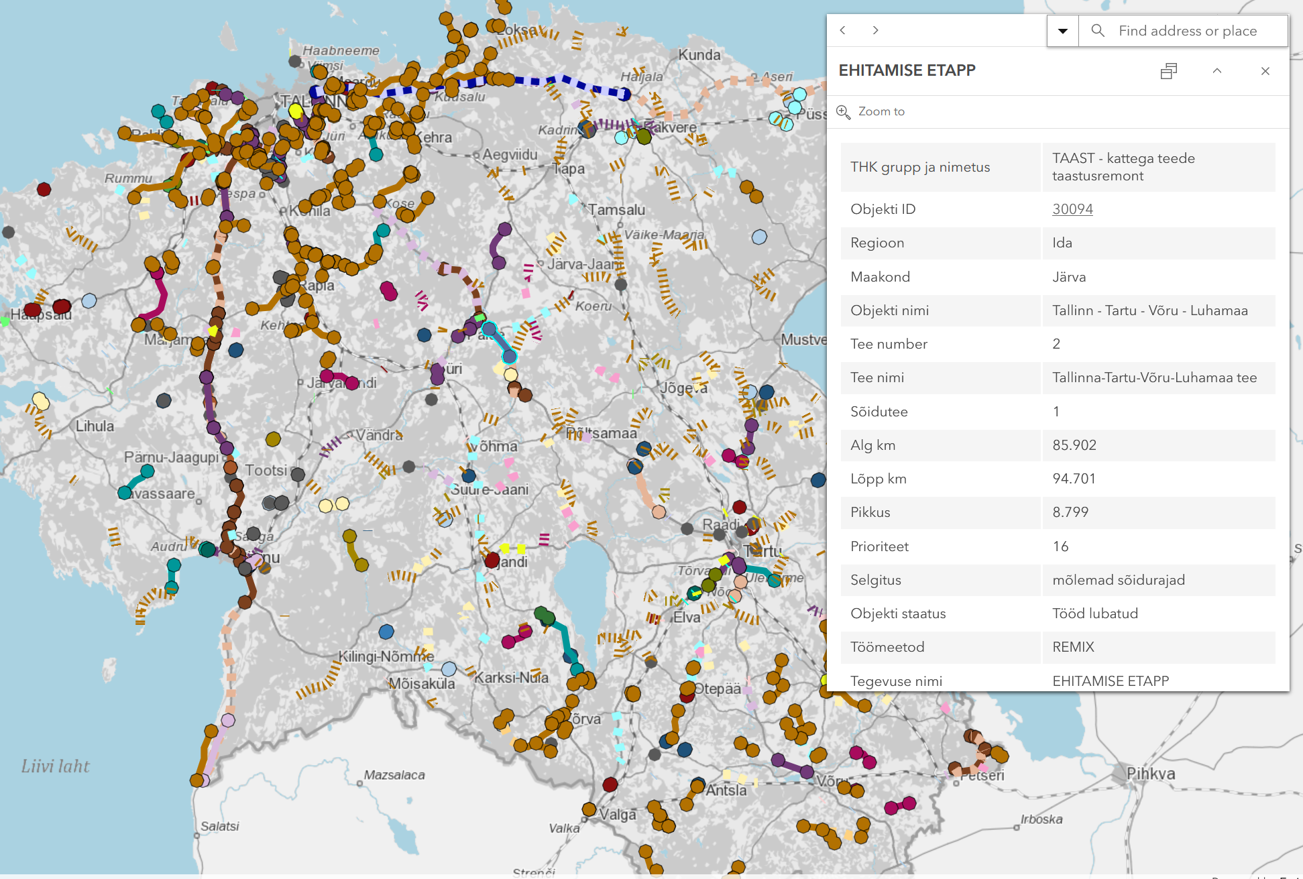
Task: Select blue circle marker above Kilingi-Nõmme
Action: (x=386, y=632)
